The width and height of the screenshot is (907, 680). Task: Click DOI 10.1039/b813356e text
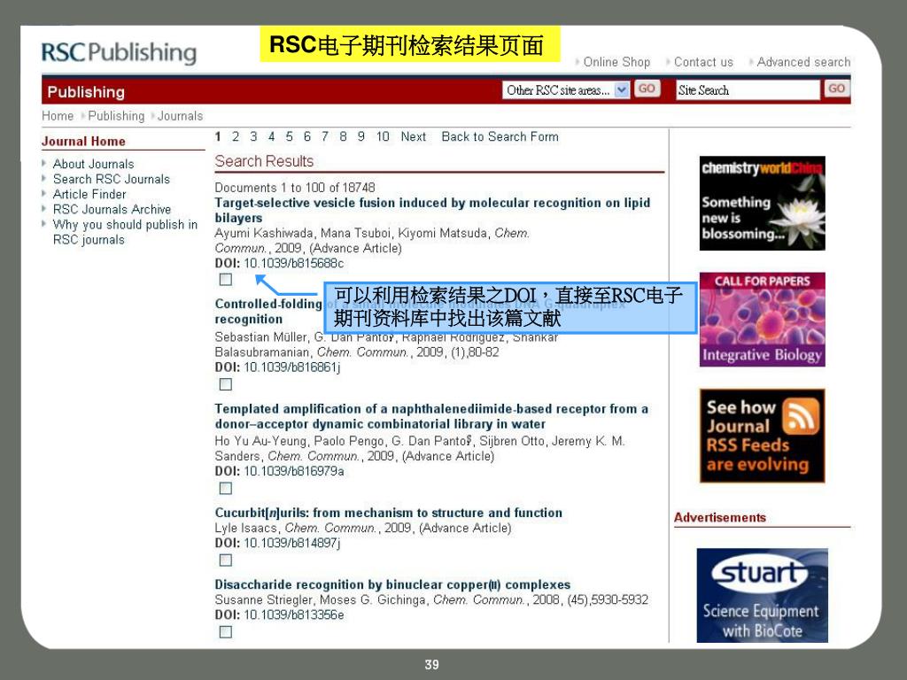pos(279,615)
